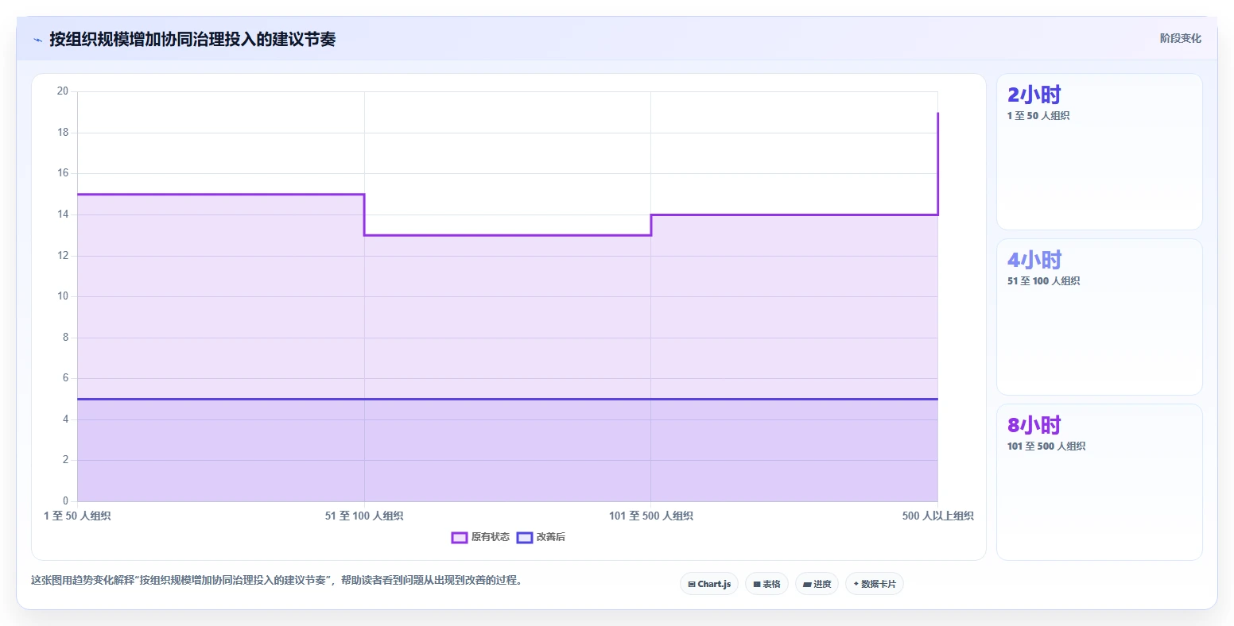Click the x-axis label 500 人以上组织
Viewport: 1234px width, 626px height.
pos(937,516)
